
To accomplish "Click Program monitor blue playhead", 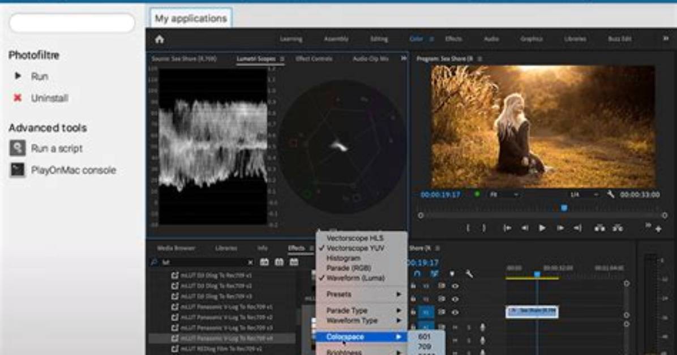I will tap(564, 208).
